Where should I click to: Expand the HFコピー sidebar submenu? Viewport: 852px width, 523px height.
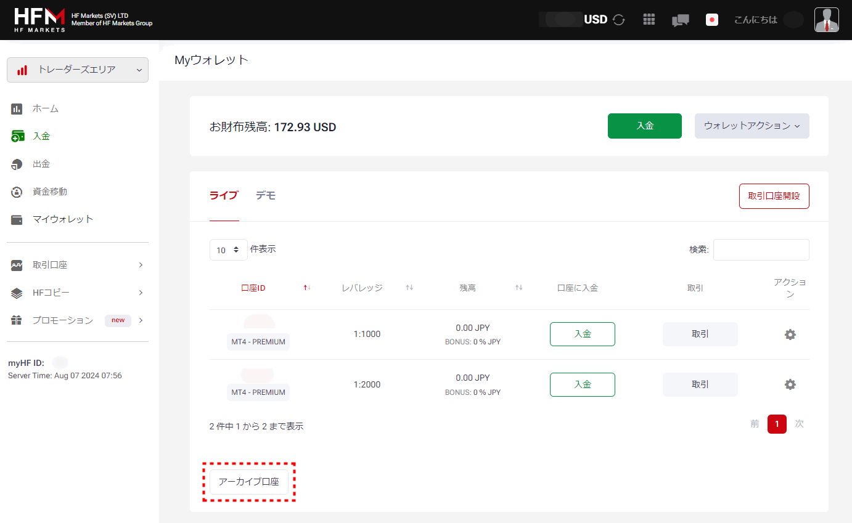(141, 293)
